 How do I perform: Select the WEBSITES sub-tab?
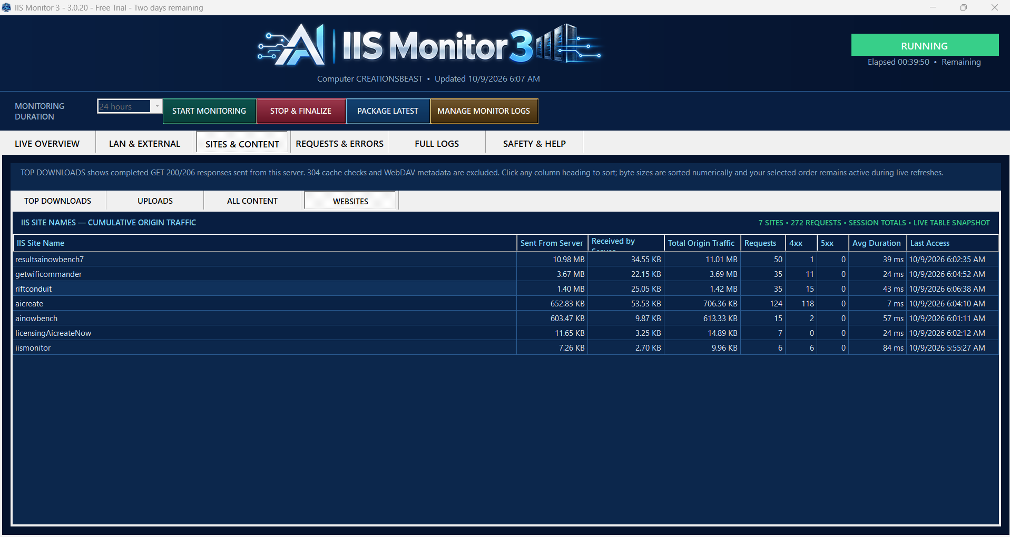[350, 201]
